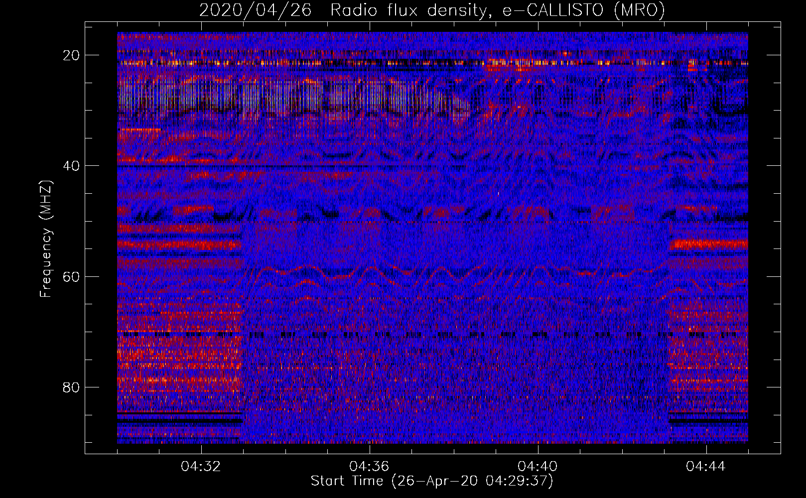806x498 pixels.
Task: Click 'e-CALLISTO' in the plot title
Action: tap(553, 10)
